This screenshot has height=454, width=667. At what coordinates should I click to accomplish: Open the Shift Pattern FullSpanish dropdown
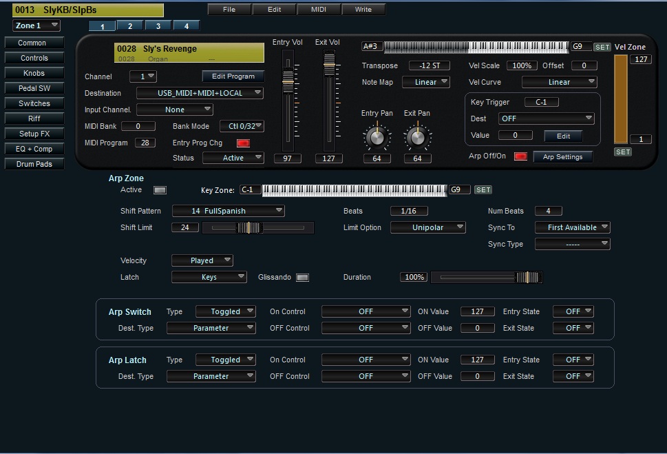point(229,211)
